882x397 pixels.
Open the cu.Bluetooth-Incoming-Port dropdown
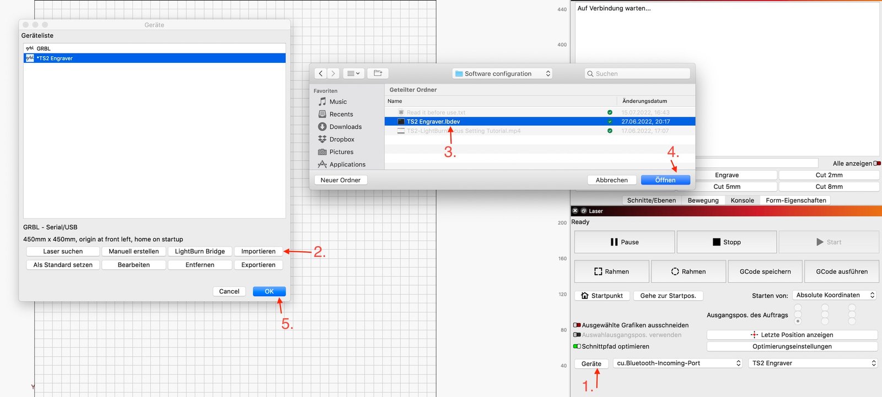click(678, 363)
